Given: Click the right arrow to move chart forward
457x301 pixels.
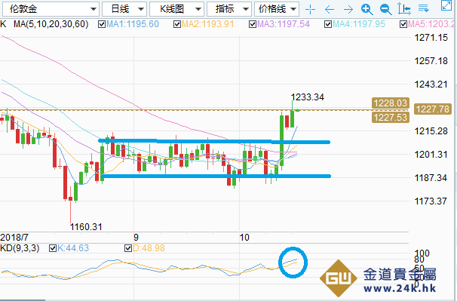Looking at the screenshot, I should pyautogui.click(x=348, y=10).
